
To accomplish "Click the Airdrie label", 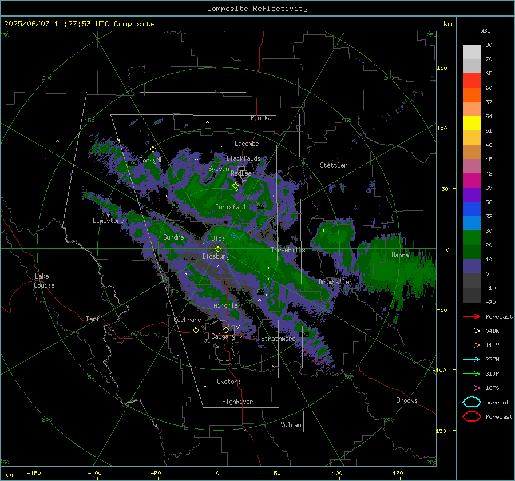I will pyautogui.click(x=225, y=305).
